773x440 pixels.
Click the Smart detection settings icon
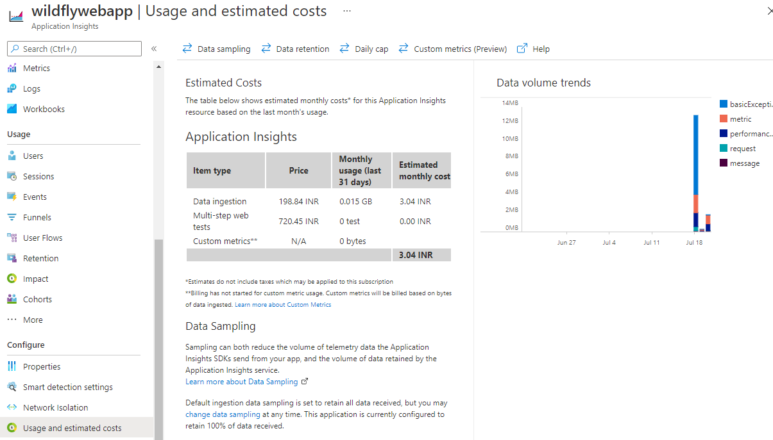coord(12,387)
